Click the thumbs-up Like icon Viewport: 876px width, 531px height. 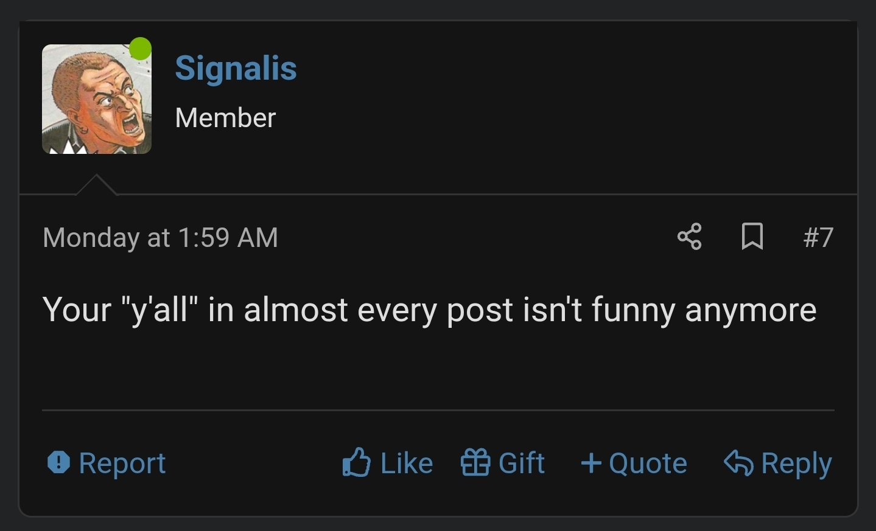click(357, 463)
